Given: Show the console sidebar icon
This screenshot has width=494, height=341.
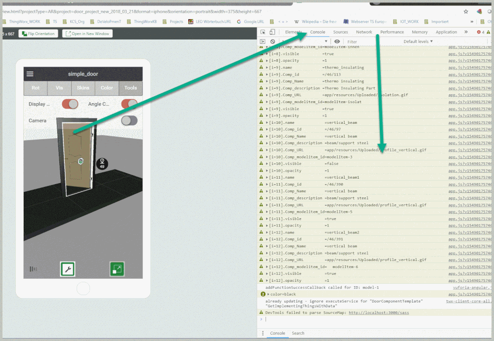Looking at the screenshot, I should pos(263,42).
